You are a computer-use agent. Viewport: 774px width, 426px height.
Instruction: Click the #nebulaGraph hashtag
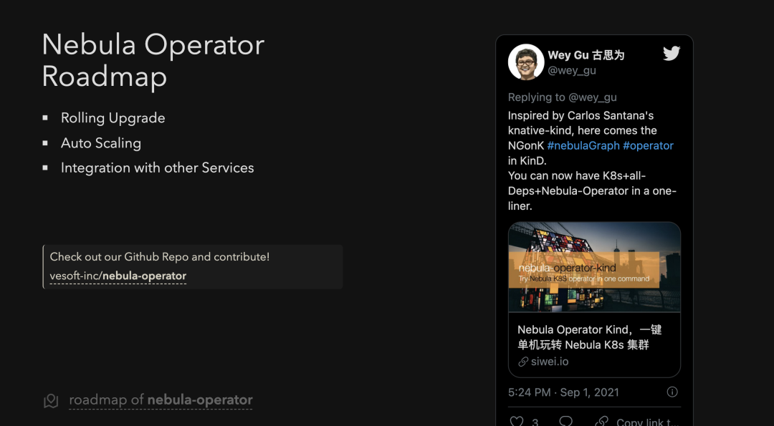click(581, 145)
